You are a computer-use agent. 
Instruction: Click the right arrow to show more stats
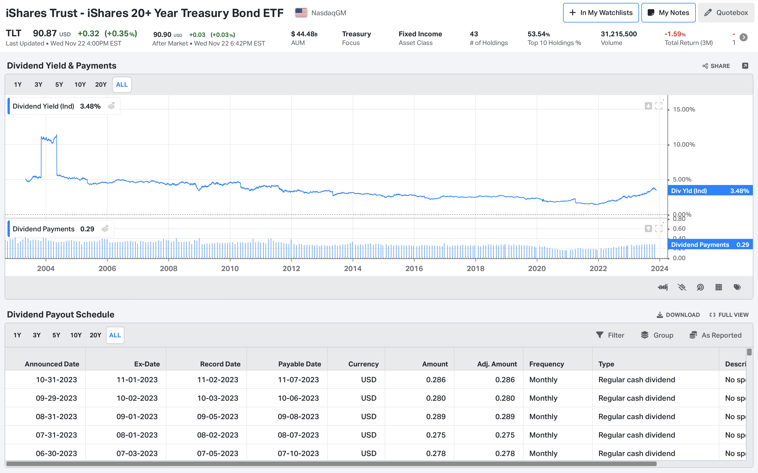744,37
